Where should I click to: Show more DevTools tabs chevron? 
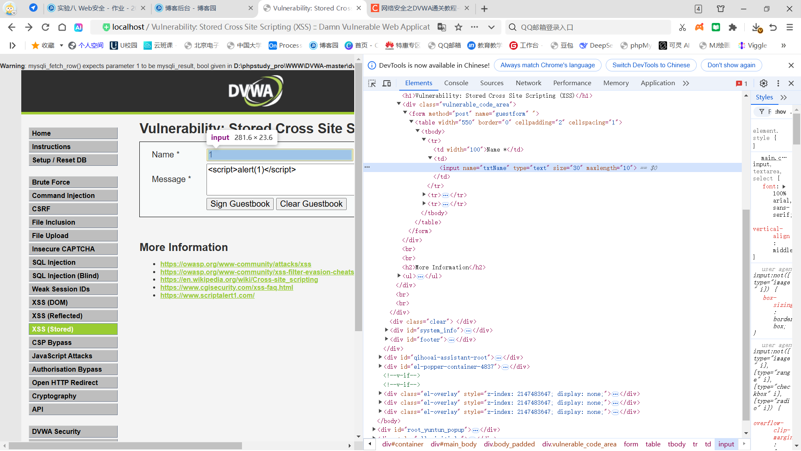point(686,83)
